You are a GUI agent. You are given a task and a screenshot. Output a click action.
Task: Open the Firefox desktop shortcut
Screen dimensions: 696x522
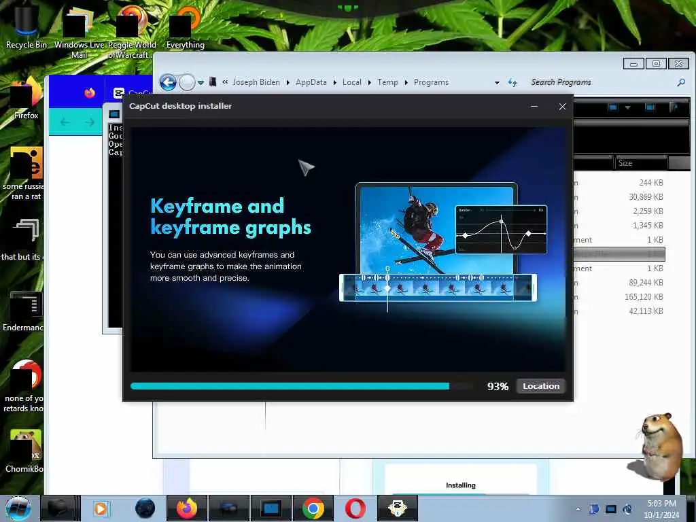26,99
